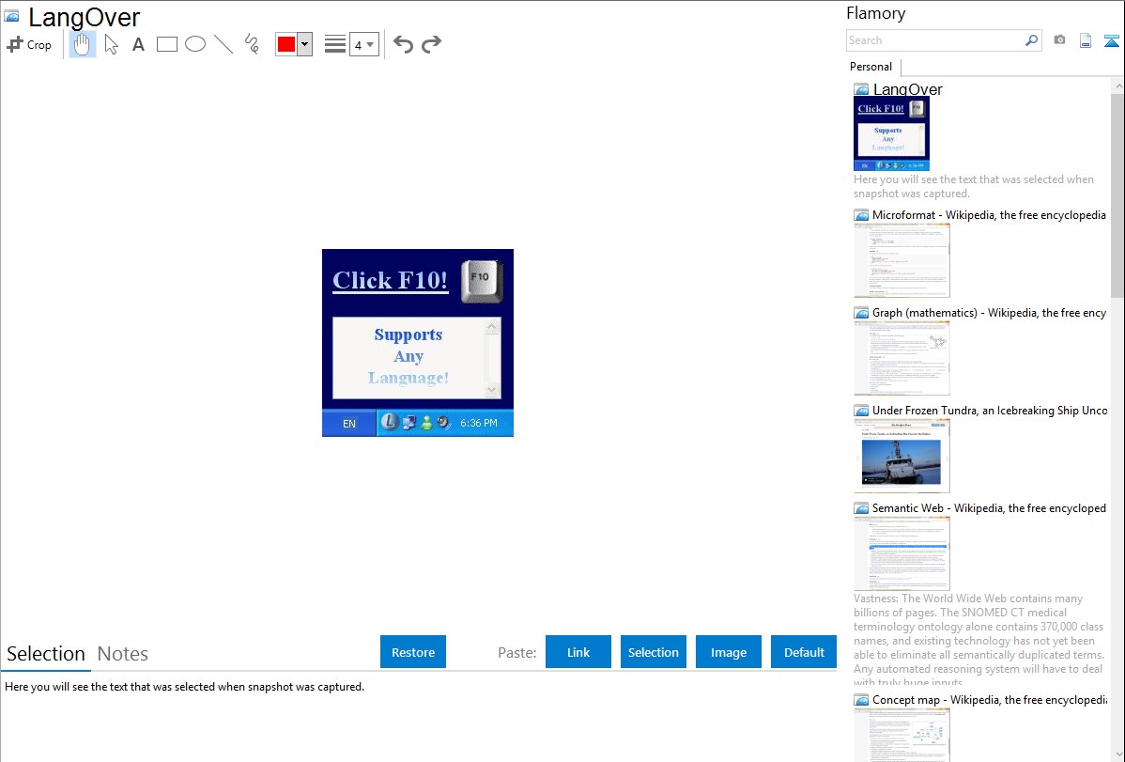Click the sidebar scroll down arrow

(1117, 754)
